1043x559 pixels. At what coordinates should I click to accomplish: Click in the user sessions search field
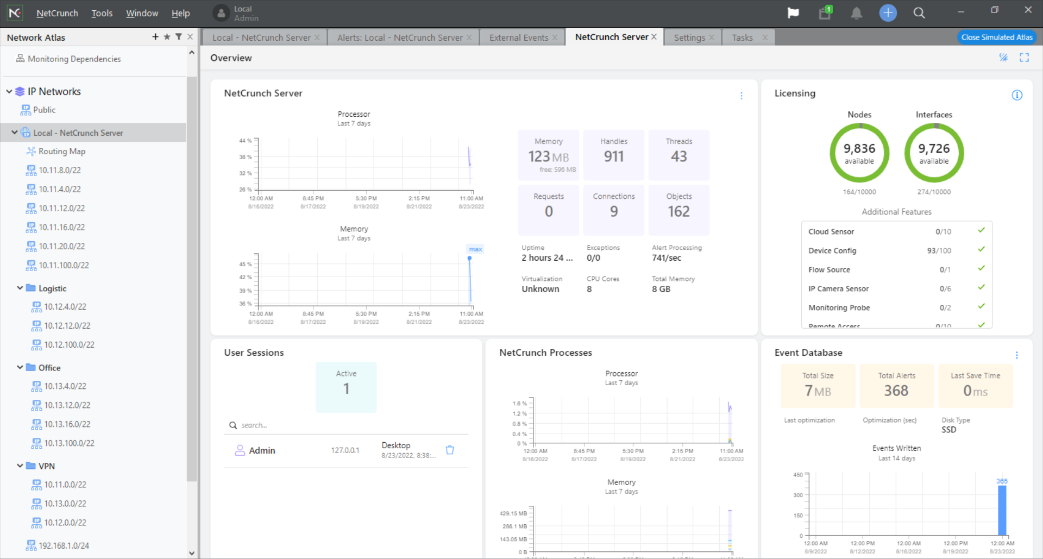(346, 425)
